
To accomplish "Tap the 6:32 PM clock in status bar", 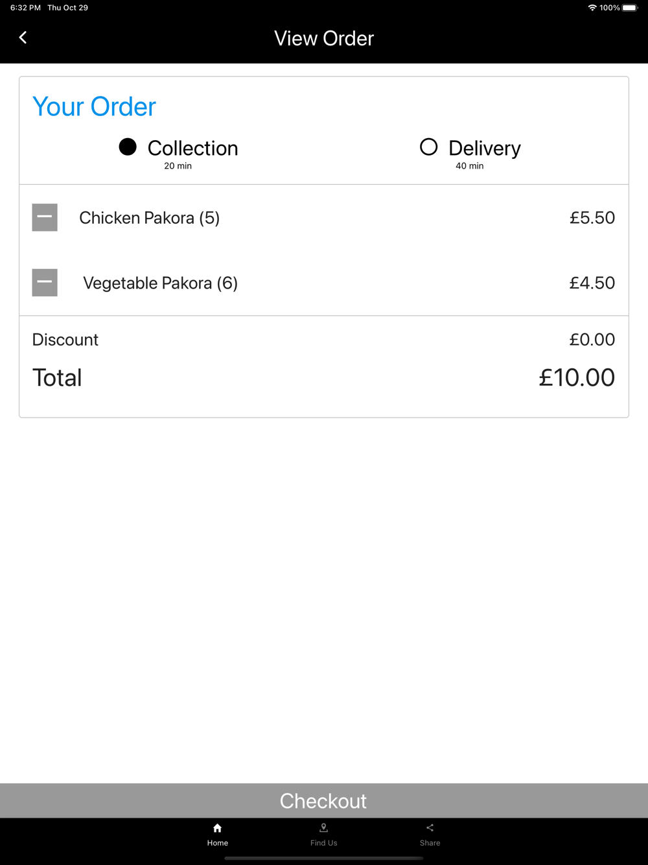I will tap(26, 8).
